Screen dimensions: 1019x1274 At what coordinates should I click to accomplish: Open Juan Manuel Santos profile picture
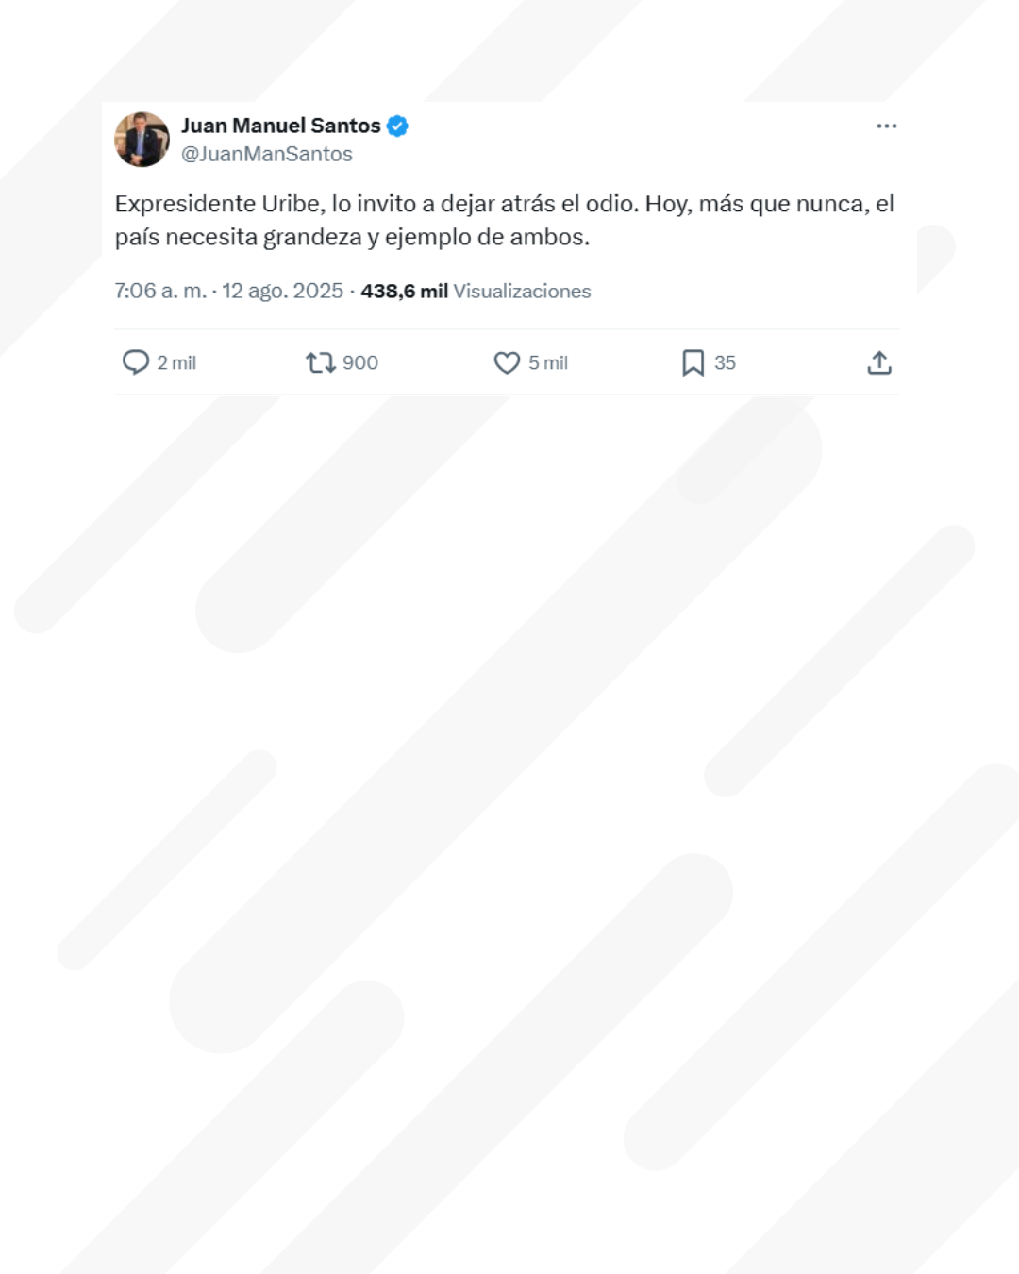(142, 140)
